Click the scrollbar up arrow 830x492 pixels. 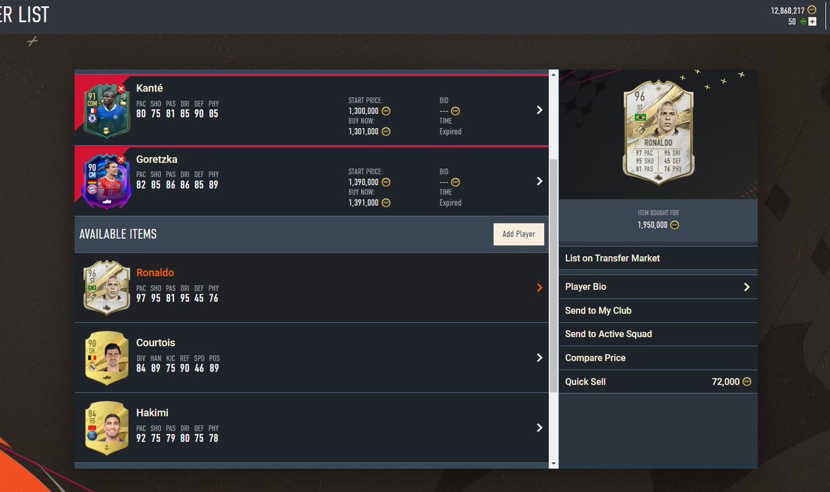553,73
